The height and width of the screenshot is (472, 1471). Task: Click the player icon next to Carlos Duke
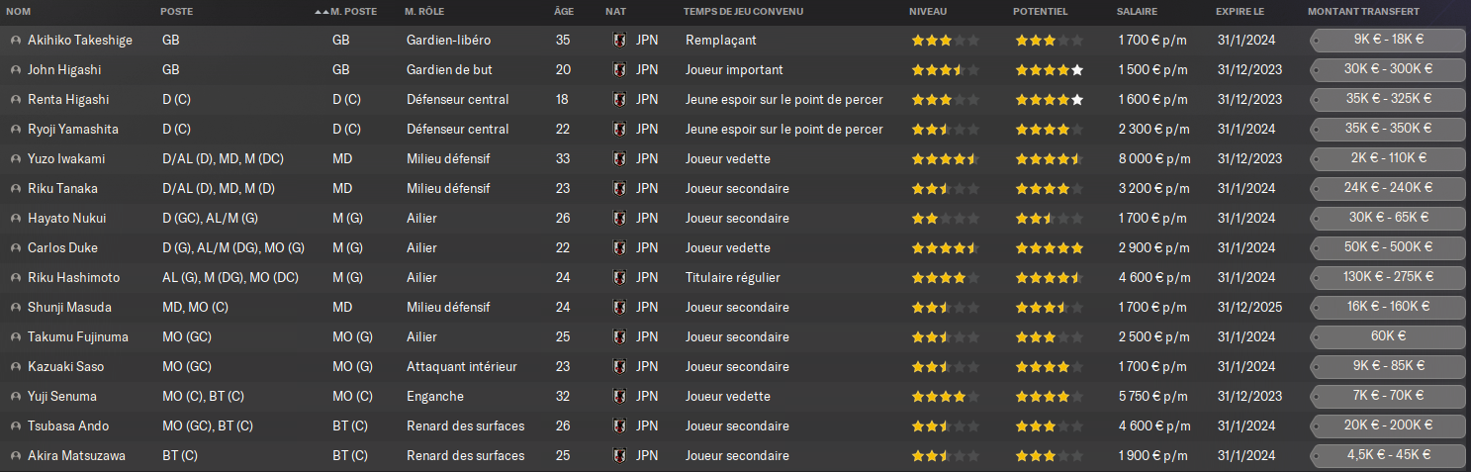16,248
